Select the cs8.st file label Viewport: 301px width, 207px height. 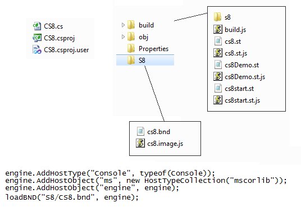point(232,42)
